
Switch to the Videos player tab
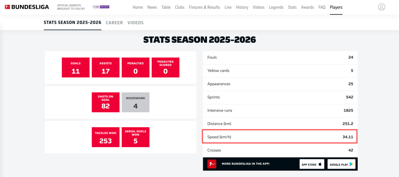click(x=135, y=23)
